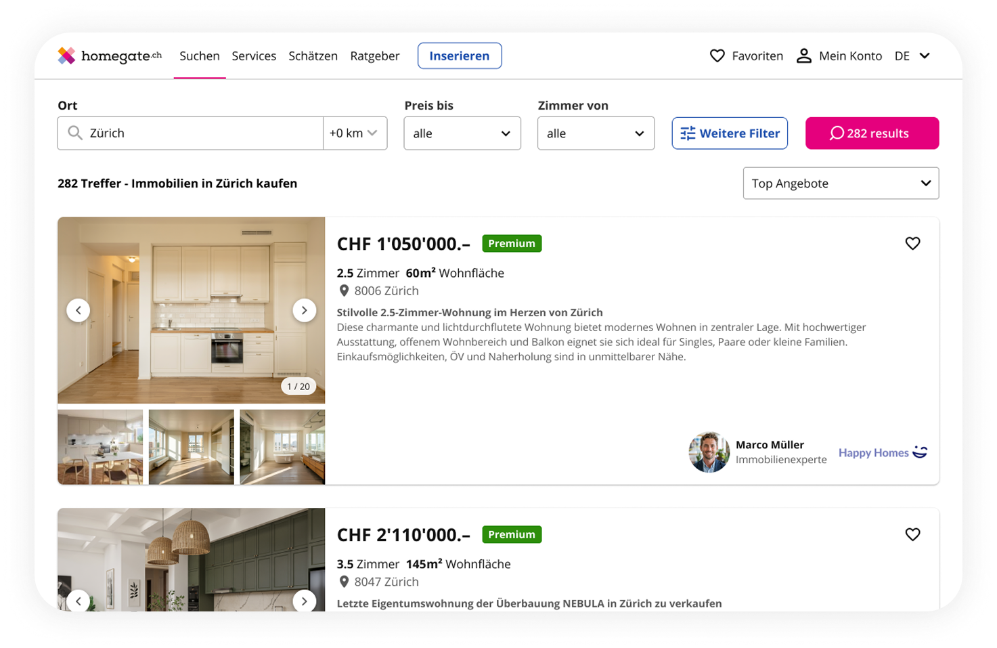This screenshot has height=648, width=997.
Task: Click the Mein Konto person icon
Action: coord(803,56)
